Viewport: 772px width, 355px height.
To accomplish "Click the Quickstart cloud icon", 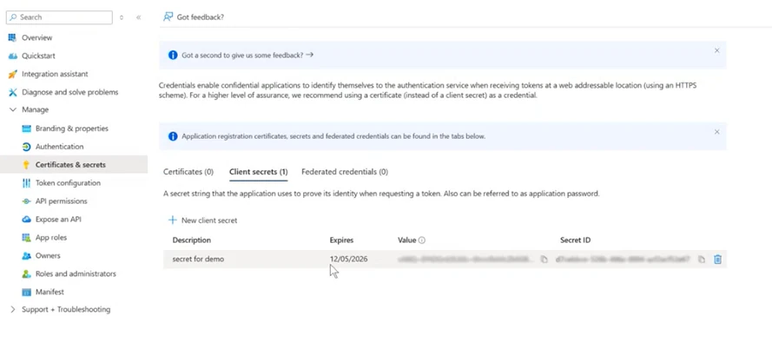I will click(x=13, y=56).
